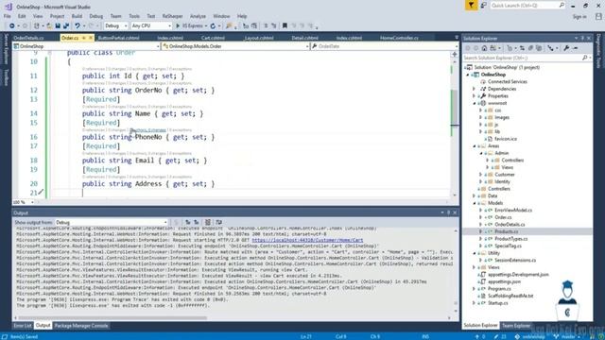Open the Debug menu

pyautogui.click(x=96, y=16)
